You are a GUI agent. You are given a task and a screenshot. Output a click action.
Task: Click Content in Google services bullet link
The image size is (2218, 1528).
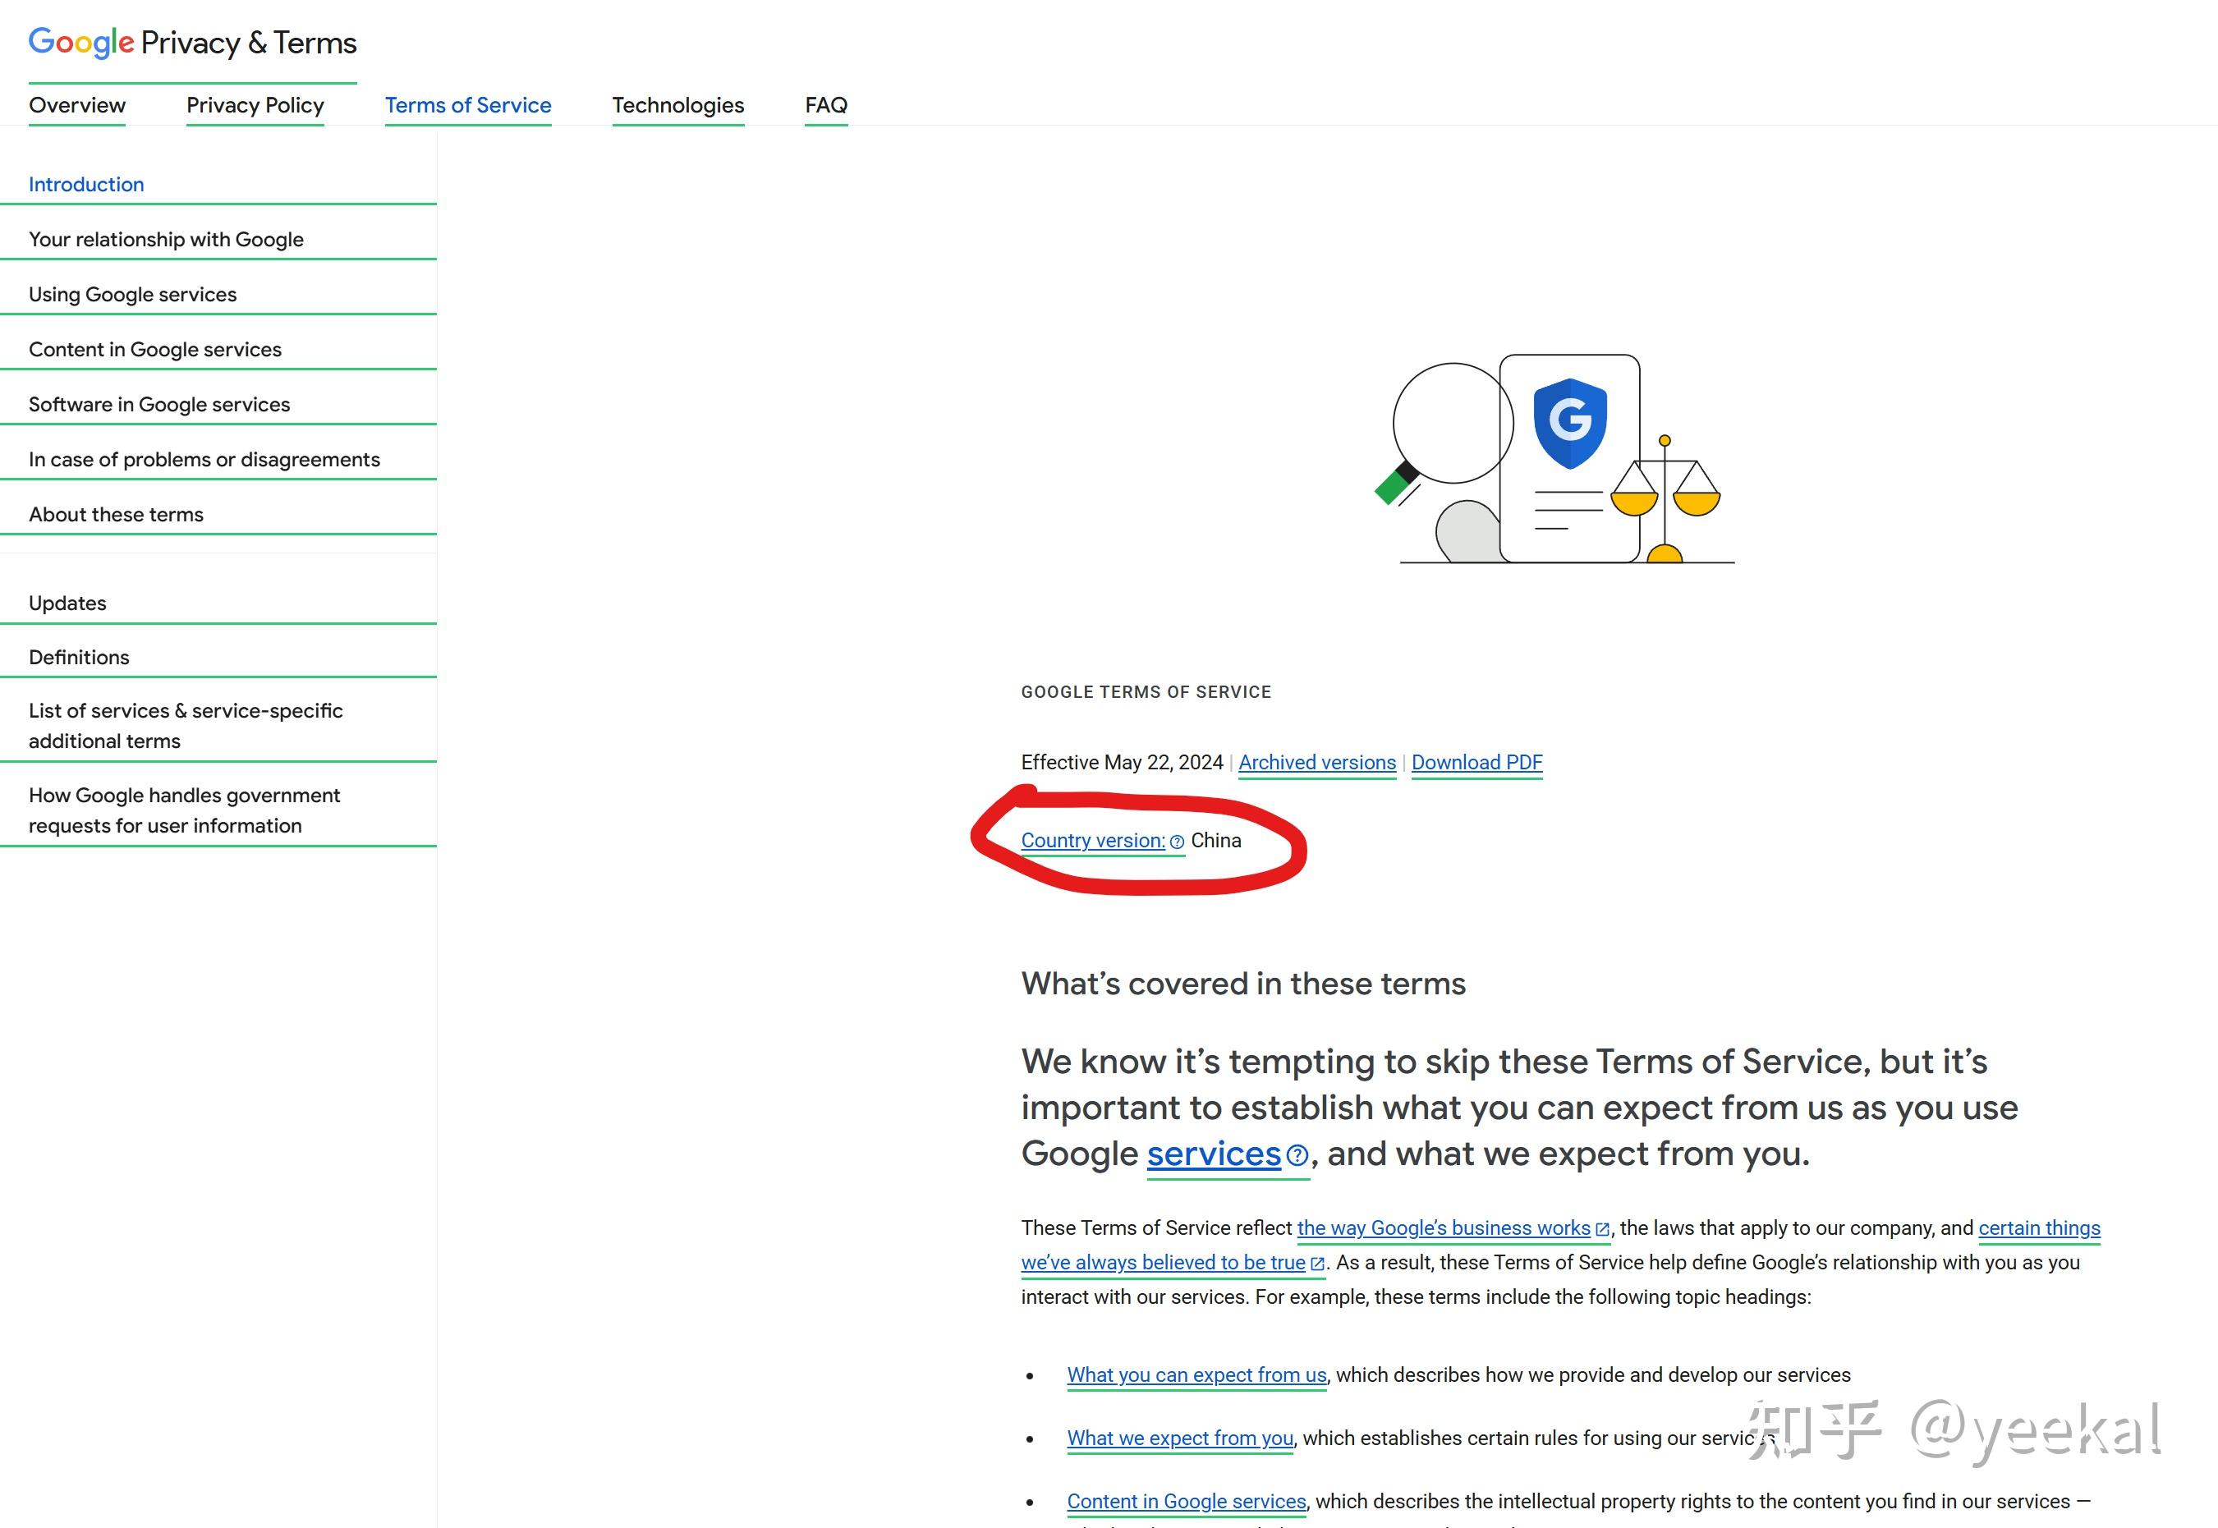click(1186, 1501)
